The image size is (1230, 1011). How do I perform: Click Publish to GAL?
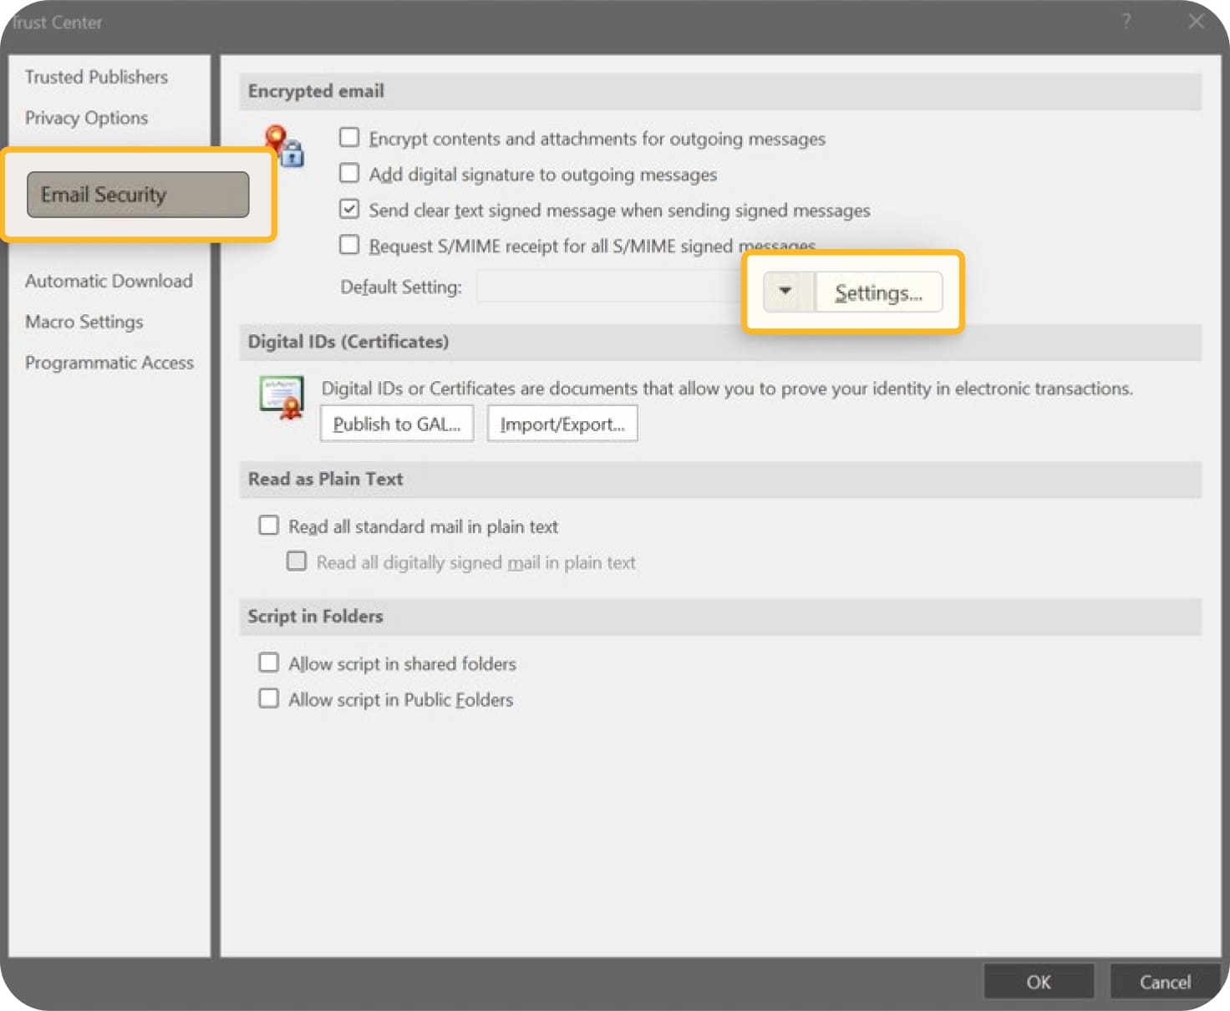point(396,424)
